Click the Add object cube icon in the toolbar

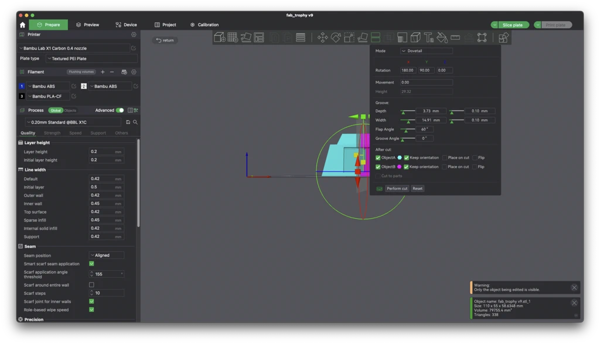click(x=220, y=37)
